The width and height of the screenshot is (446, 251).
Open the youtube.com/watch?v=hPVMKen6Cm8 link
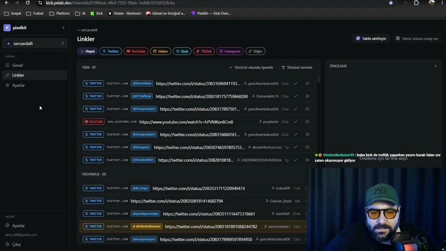186,122
